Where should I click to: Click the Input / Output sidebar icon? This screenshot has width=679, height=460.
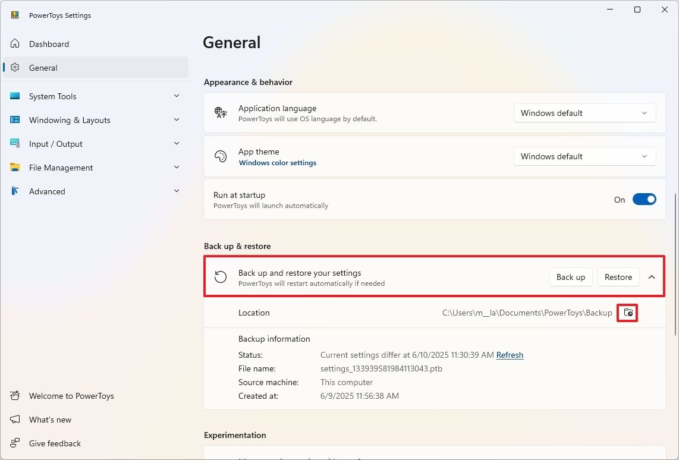(14, 143)
